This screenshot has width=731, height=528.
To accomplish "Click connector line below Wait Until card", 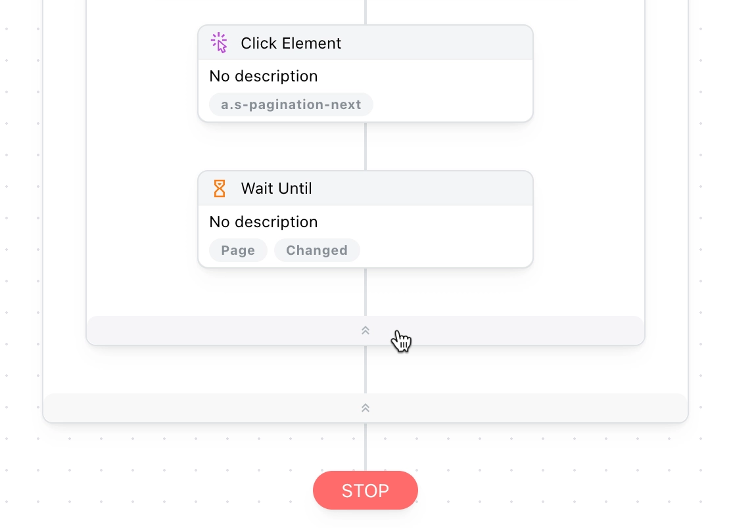I will click(x=365, y=292).
